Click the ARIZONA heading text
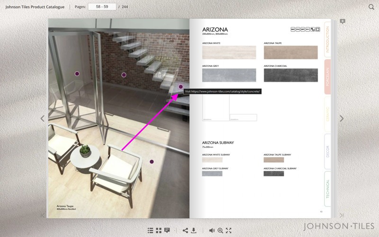379x237 pixels. click(215, 29)
